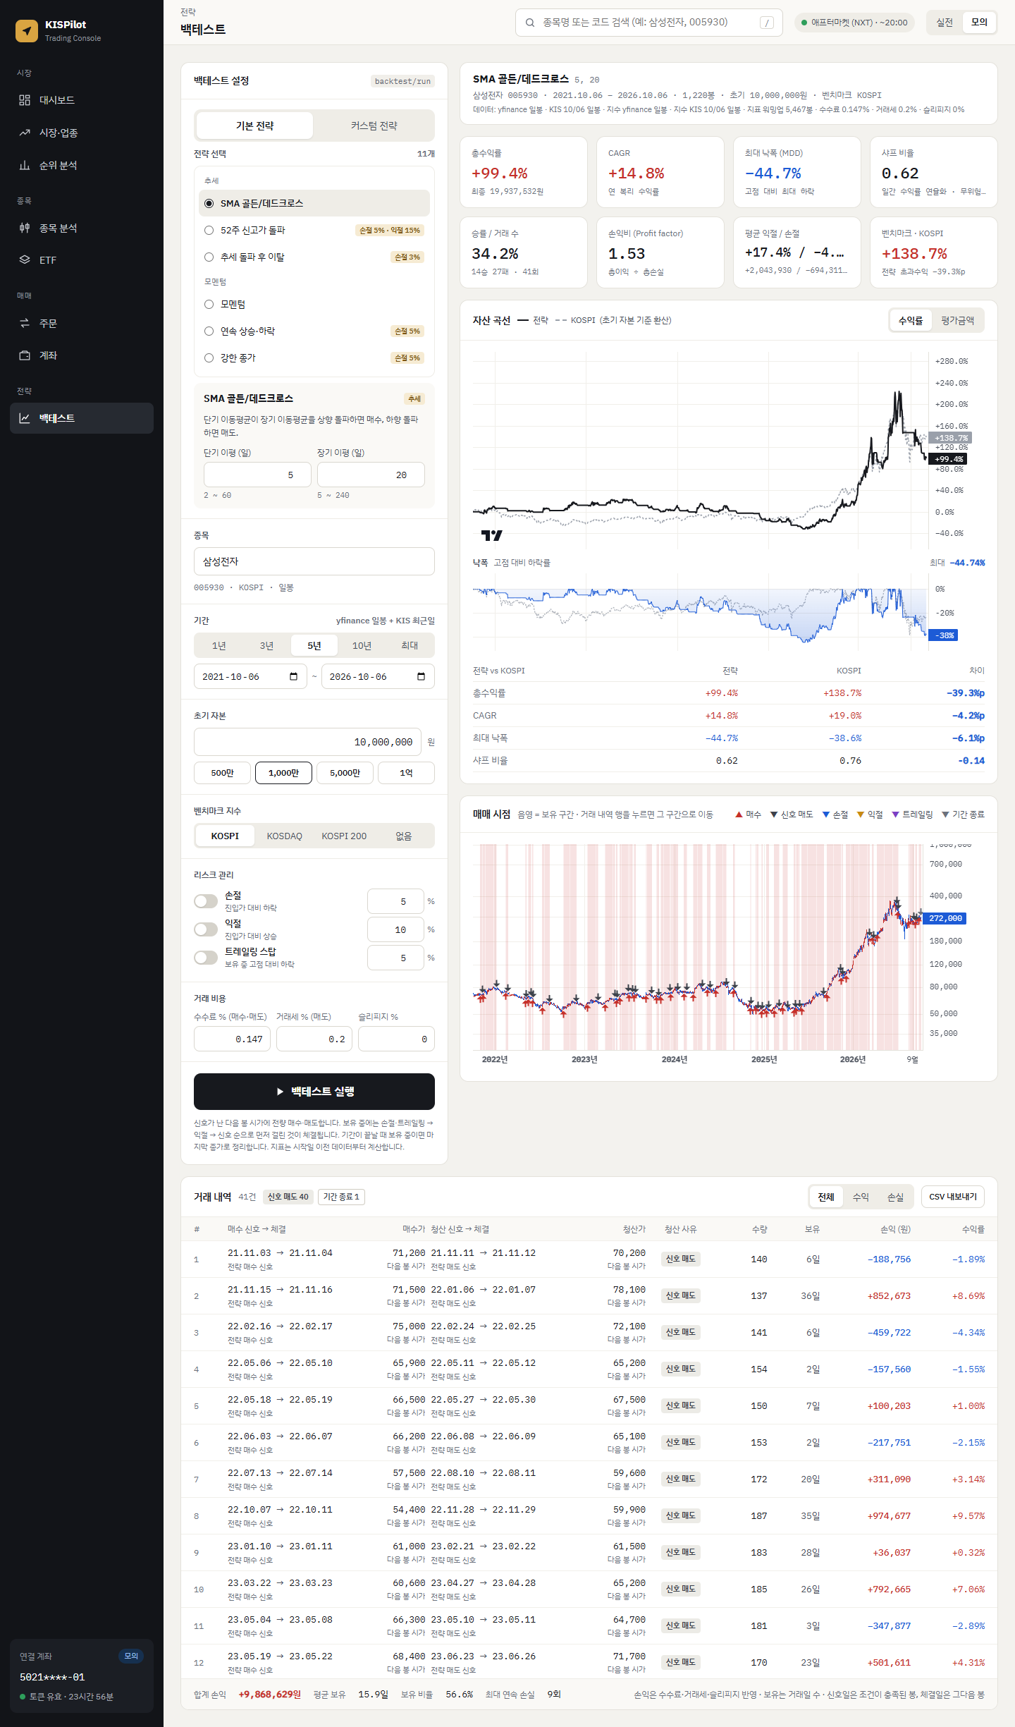Open the 대시보드 dashboard icon

pos(25,100)
